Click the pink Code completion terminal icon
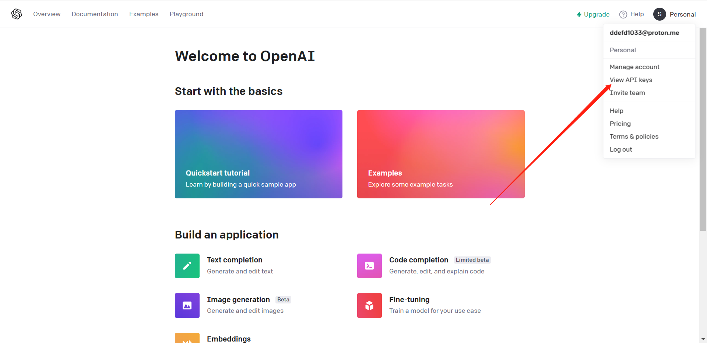The width and height of the screenshot is (707, 343). click(x=369, y=266)
